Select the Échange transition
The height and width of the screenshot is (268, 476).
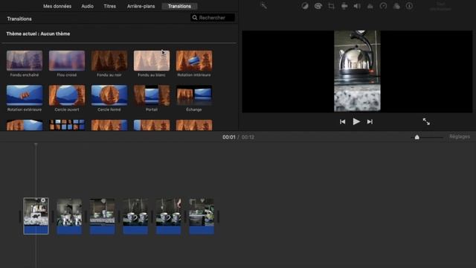pos(194,95)
